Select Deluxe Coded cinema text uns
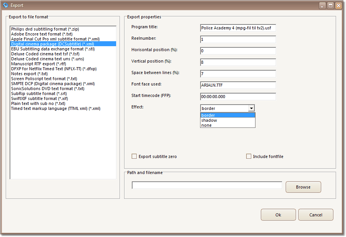Screen dimensions: 346x237 pyautogui.click(x=63, y=59)
